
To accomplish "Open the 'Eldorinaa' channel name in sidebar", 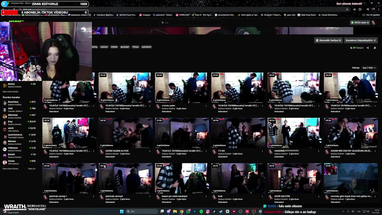I will [13, 115].
